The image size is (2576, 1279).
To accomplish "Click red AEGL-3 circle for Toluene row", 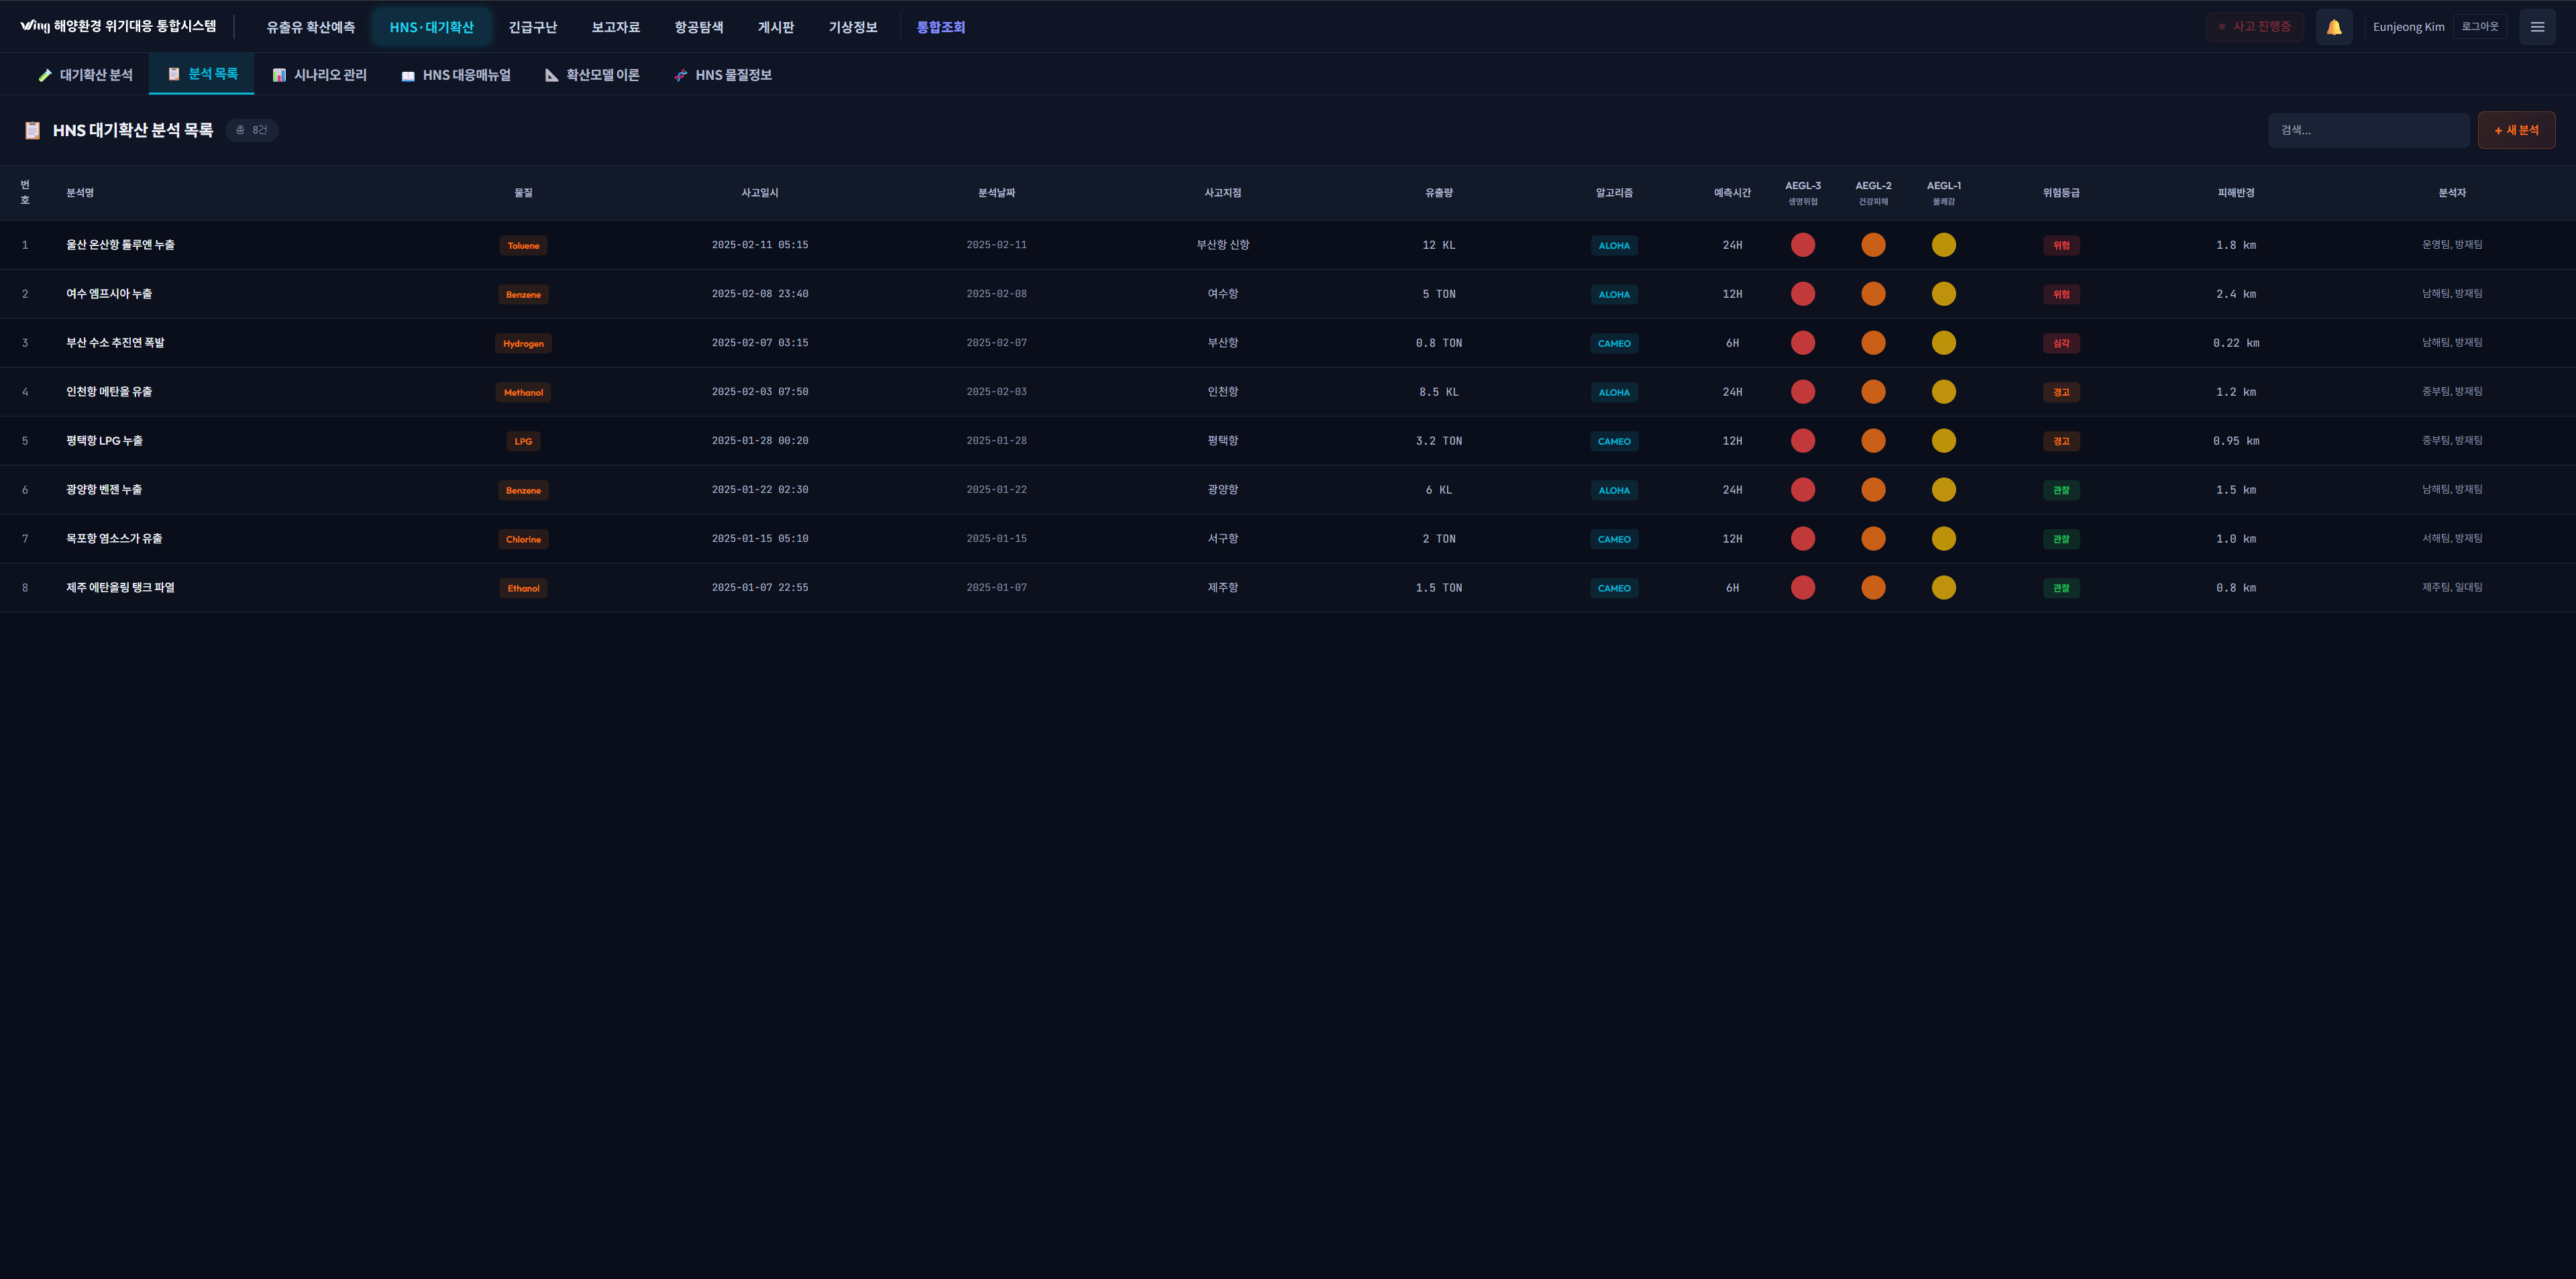I will pos(1802,245).
